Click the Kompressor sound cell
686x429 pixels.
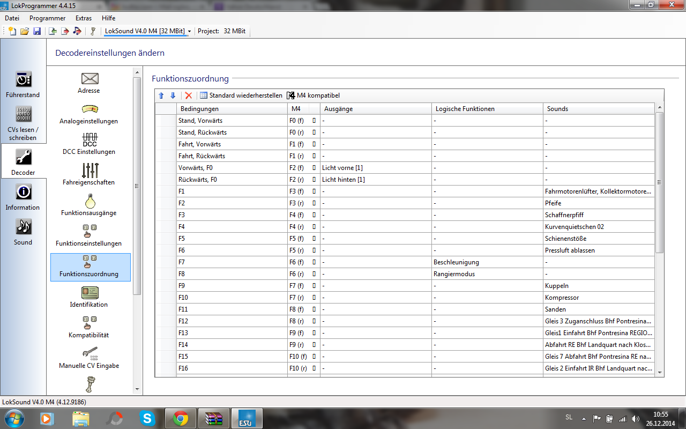(599, 298)
